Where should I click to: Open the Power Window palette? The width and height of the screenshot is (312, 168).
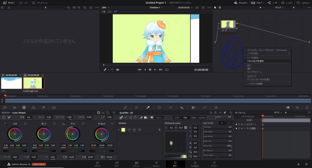pos(159,107)
